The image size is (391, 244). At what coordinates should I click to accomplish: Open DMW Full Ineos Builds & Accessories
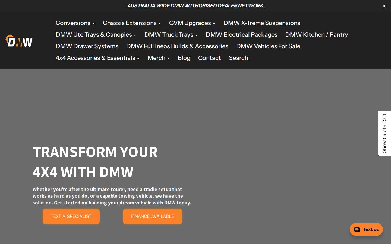tap(177, 46)
